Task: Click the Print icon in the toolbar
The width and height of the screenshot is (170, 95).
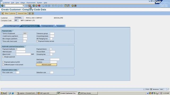Action: (x=43, y=6)
